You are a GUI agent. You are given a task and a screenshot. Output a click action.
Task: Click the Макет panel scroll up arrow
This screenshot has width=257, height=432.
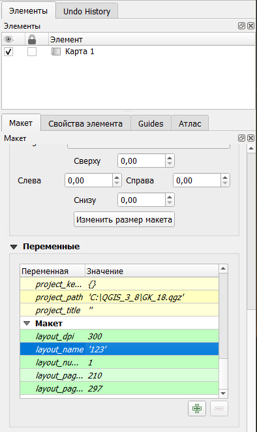(251, 149)
